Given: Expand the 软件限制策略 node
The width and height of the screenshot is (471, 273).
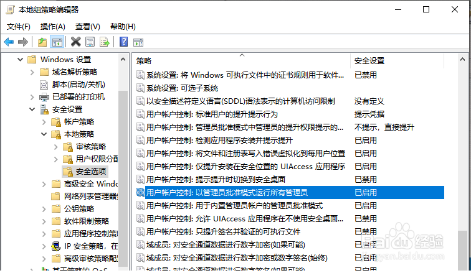Looking at the screenshot, I should (x=44, y=221).
